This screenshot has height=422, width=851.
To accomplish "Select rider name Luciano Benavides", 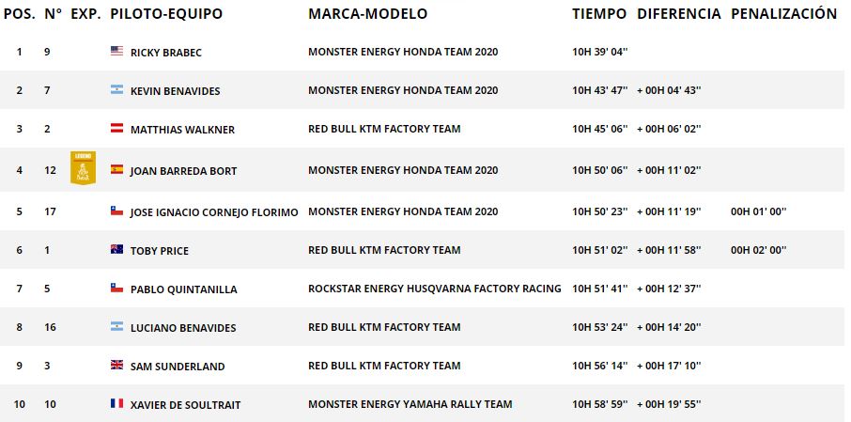I will (182, 328).
